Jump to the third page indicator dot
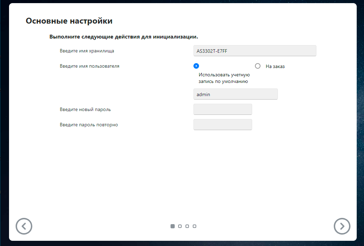364x246 pixels. tap(187, 226)
